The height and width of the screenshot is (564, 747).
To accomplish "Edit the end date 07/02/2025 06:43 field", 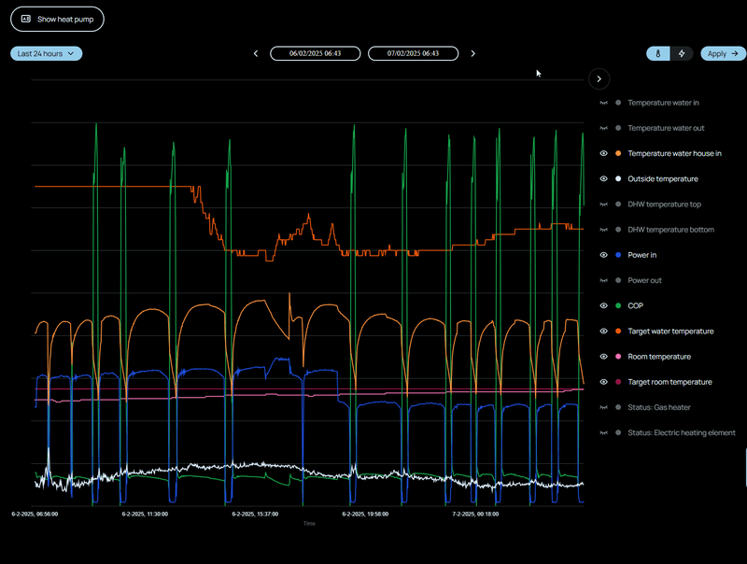I will click(413, 53).
